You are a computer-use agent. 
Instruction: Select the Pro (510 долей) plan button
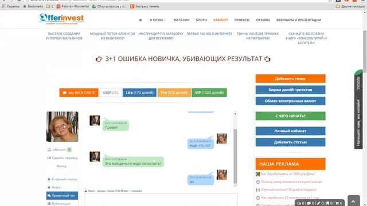coord(174,93)
